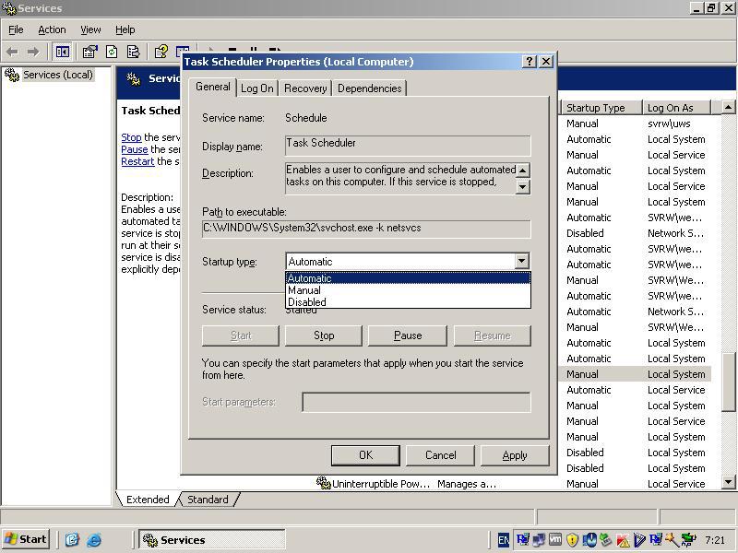Open the Properties toolbar icon

tap(89, 52)
